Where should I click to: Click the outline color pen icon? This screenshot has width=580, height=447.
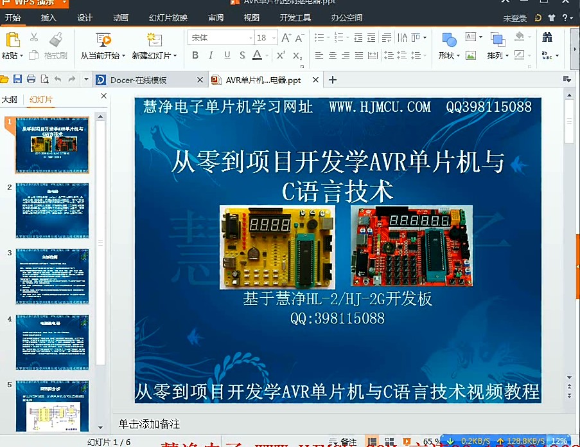tap(520, 55)
